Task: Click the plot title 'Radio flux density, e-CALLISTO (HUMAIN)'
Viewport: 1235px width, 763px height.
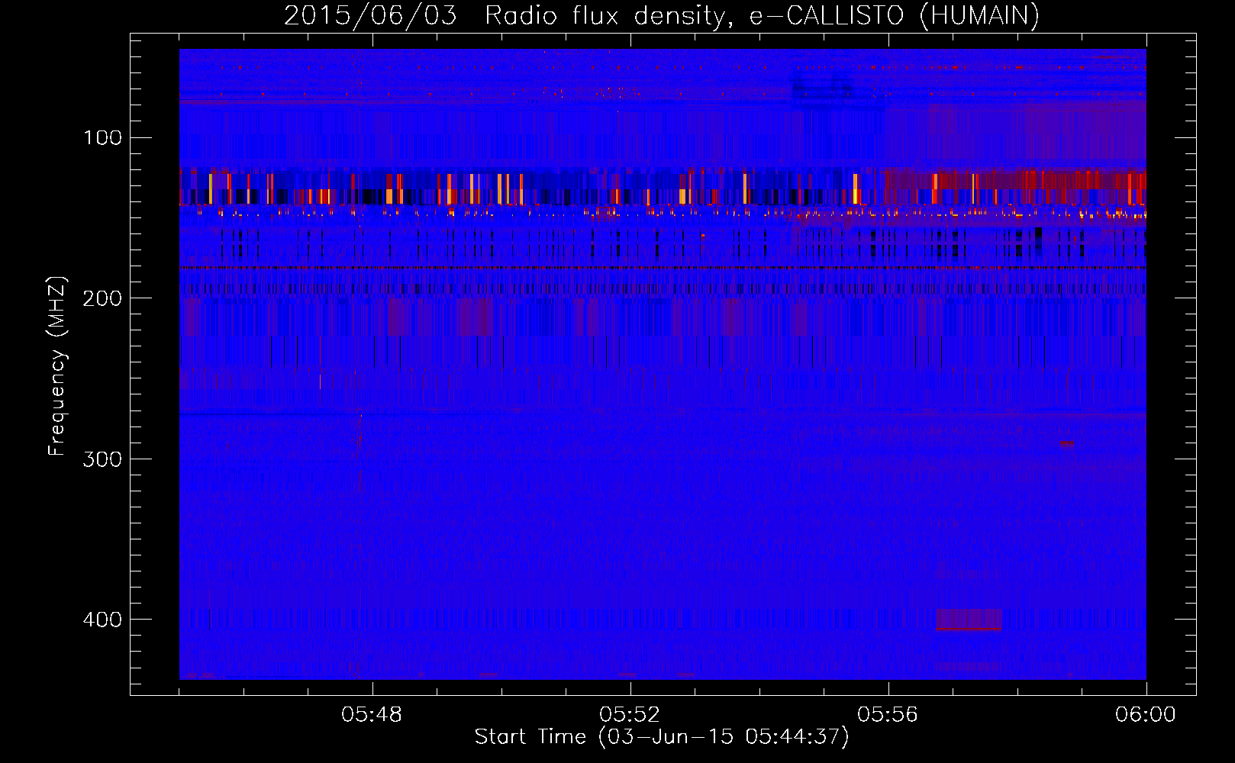Action: (762, 15)
